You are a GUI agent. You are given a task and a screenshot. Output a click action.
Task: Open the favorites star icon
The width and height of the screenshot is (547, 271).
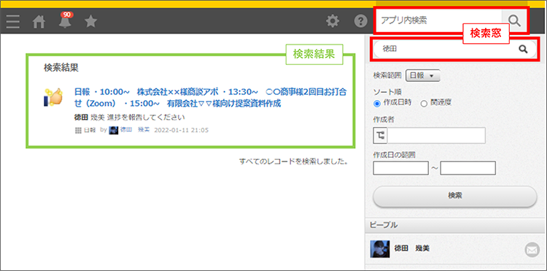pos(90,22)
